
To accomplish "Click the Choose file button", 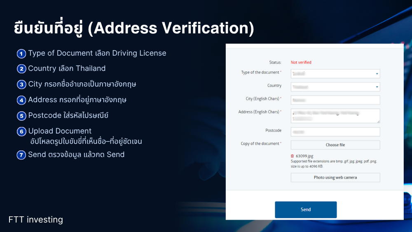I will click(x=335, y=145).
